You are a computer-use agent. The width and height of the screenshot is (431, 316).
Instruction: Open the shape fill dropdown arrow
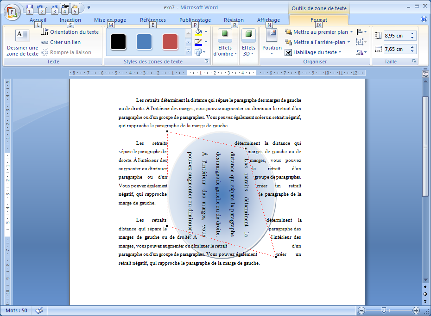tap(206, 32)
